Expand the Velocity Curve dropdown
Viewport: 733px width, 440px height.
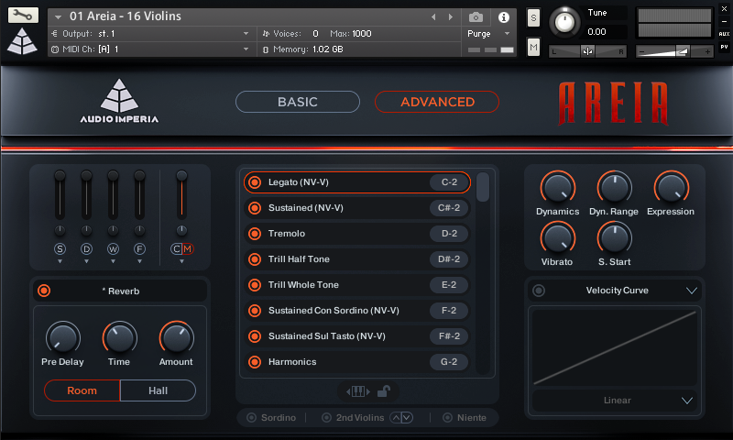click(x=692, y=291)
